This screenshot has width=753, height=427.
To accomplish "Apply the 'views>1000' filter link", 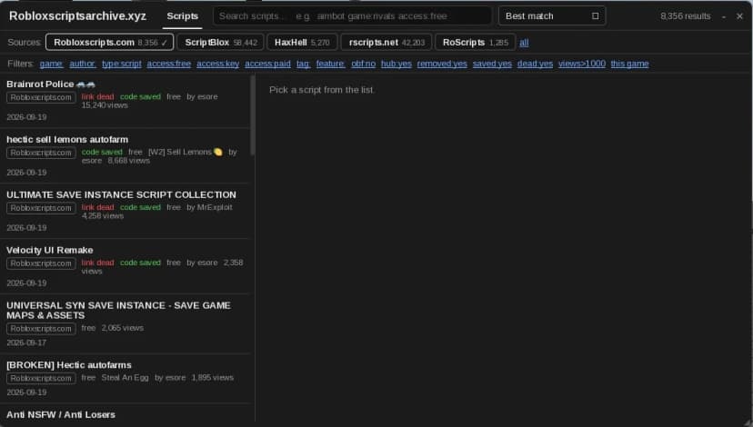I will [581, 64].
